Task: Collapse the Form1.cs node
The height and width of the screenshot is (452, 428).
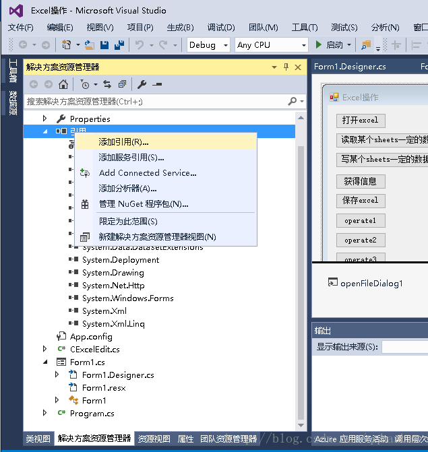Action: (45, 362)
